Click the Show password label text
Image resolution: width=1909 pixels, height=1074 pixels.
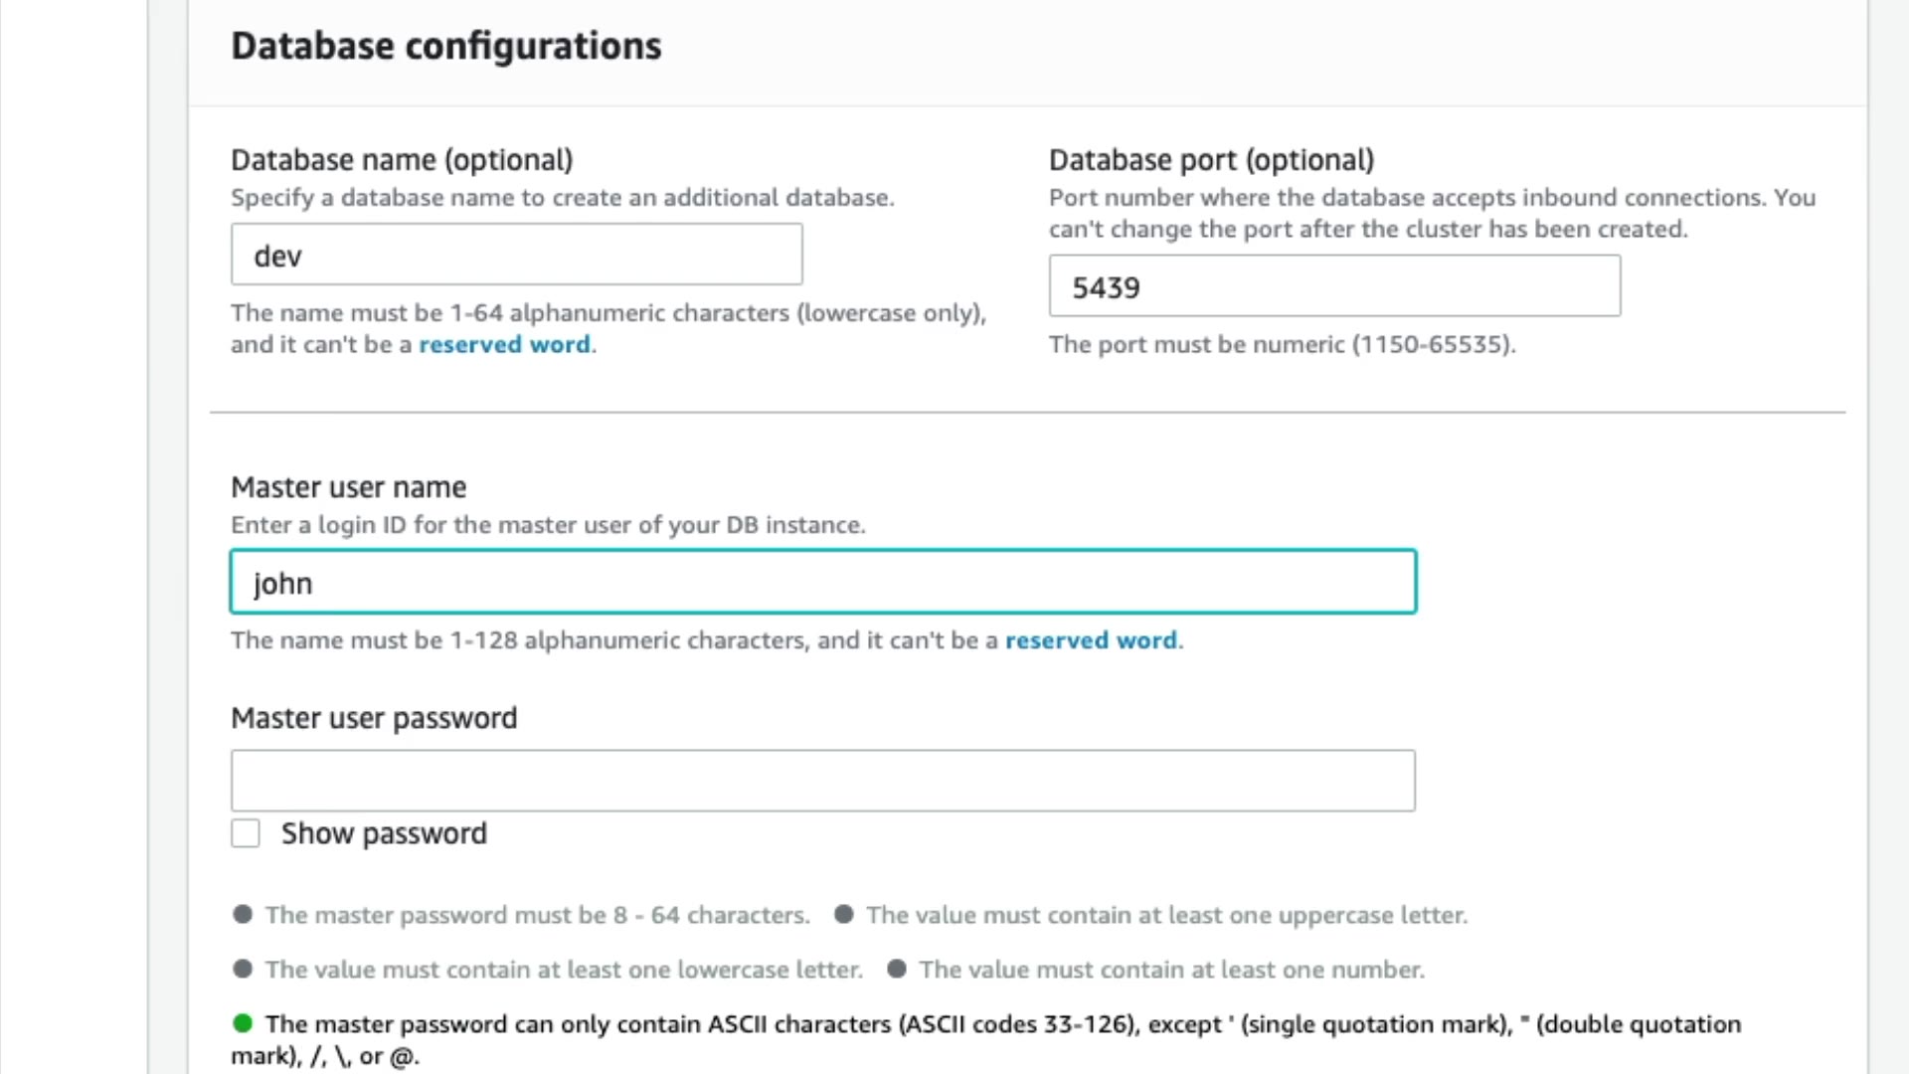coord(384,833)
